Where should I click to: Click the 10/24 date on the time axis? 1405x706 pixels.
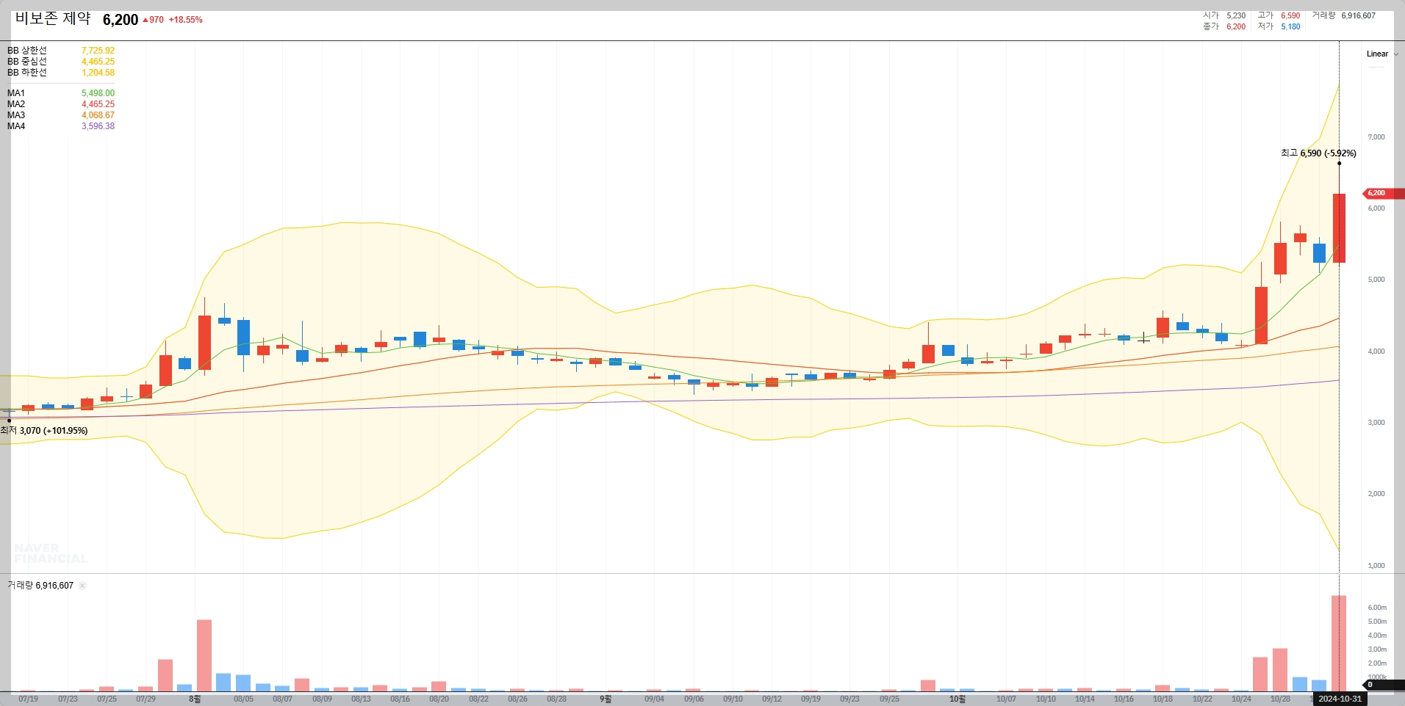click(x=1241, y=699)
